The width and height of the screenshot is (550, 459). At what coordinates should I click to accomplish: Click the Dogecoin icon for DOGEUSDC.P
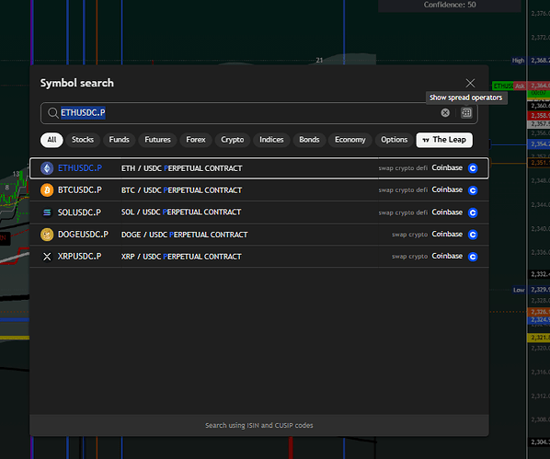tap(47, 235)
